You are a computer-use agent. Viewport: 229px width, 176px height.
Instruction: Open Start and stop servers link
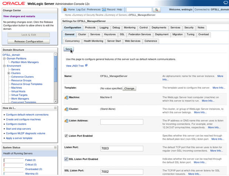coord(18,129)
